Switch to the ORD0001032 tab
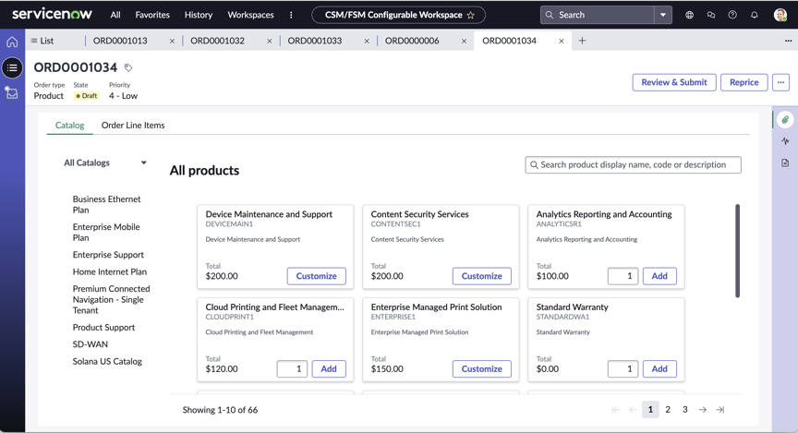Viewport: 798px width, 433px height. click(x=217, y=41)
